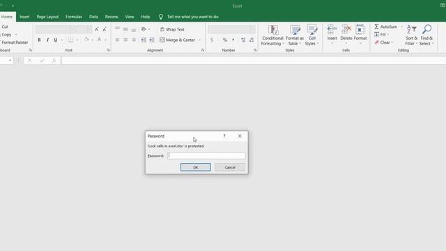Click the Password text field

click(206, 155)
